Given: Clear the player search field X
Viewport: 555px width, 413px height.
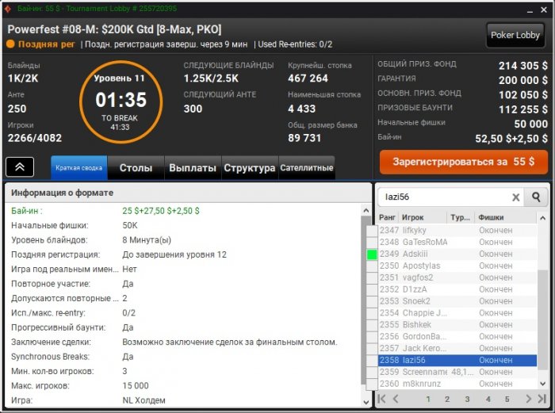Looking at the screenshot, I should click(x=516, y=197).
